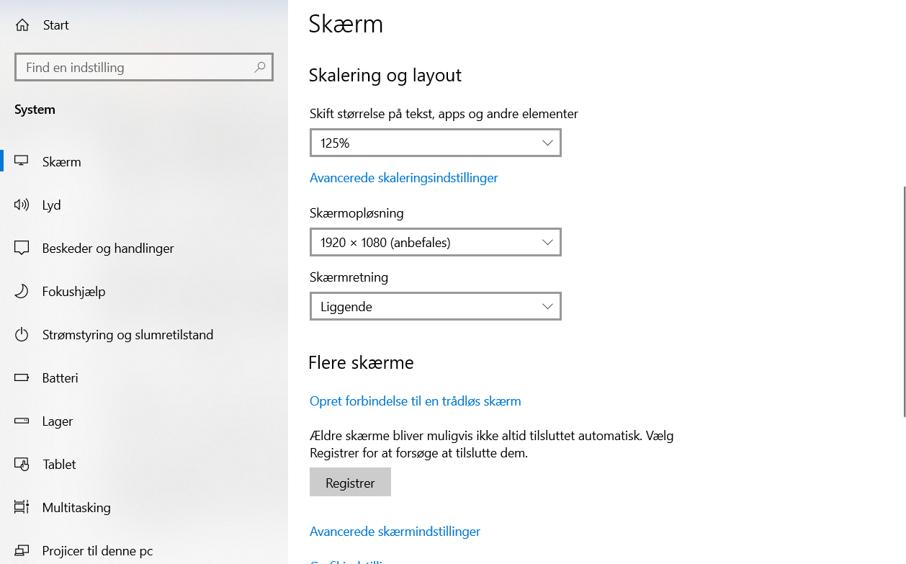The image size is (906, 564).
Task: Open Fokushjælp moon icon
Action: pyautogui.click(x=22, y=292)
